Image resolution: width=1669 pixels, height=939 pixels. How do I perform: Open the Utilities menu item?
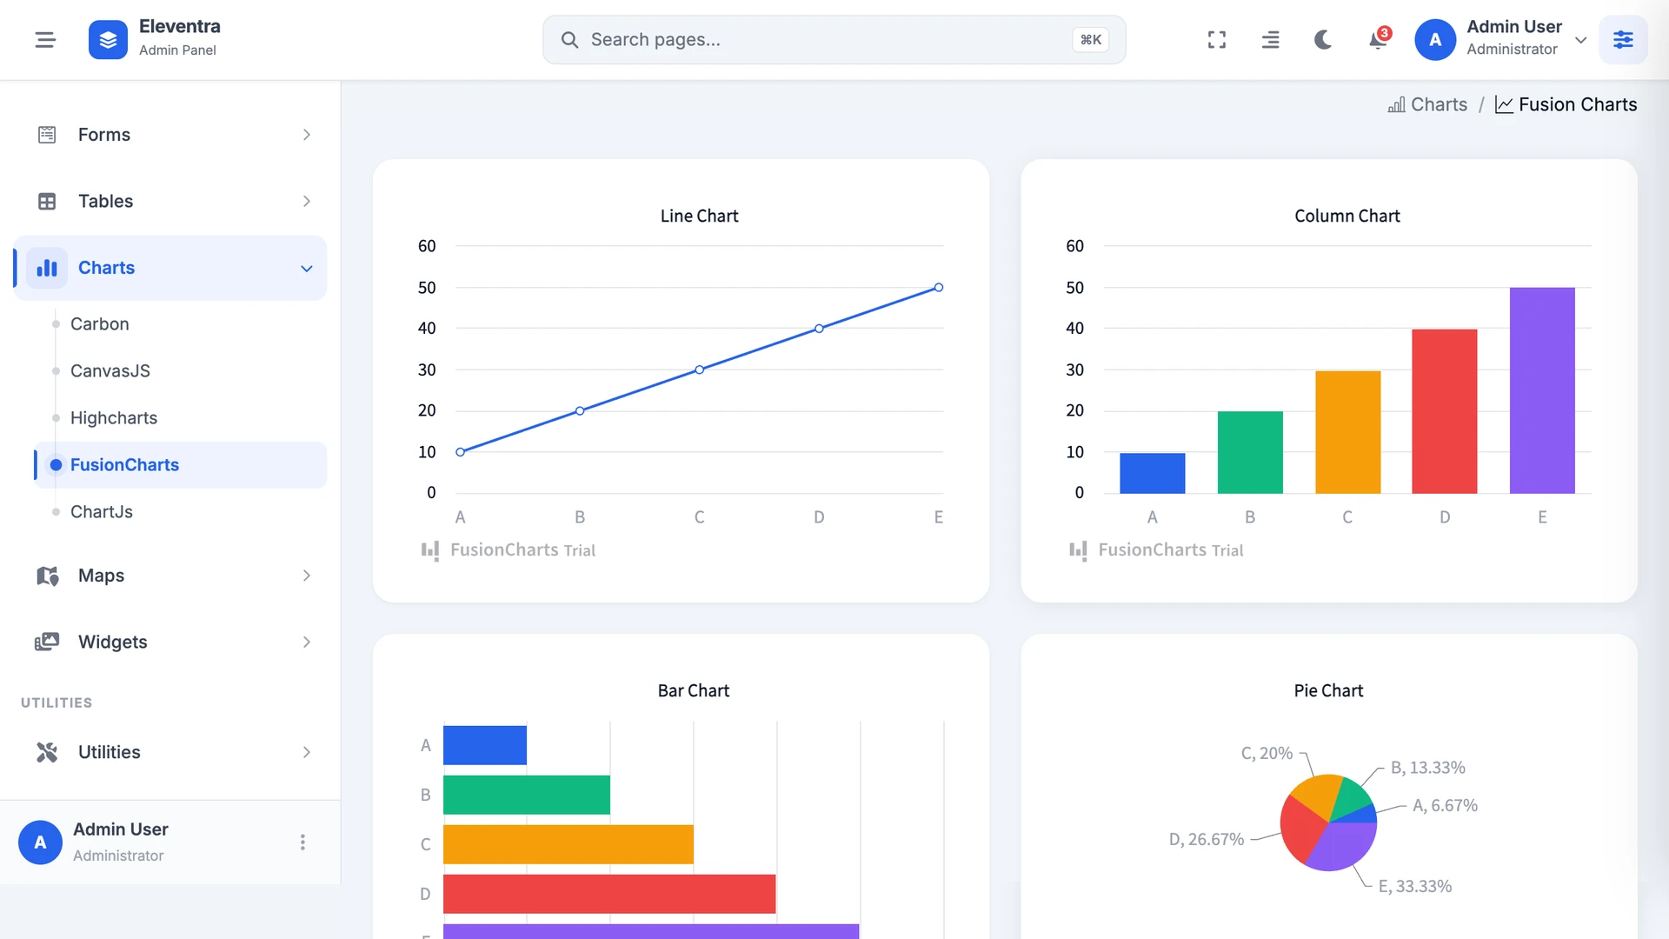tap(170, 752)
